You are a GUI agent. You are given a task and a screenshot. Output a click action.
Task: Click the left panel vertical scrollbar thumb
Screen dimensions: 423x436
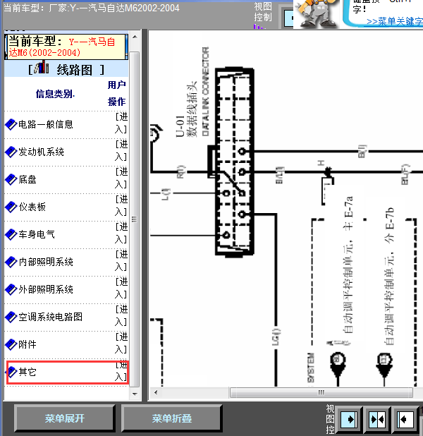tap(135, 219)
